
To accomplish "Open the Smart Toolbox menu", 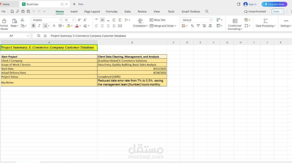I will tap(190, 12).
